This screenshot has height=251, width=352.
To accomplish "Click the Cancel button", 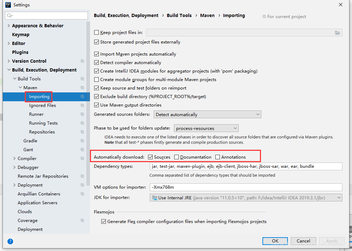I will pyautogui.click(x=303, y=241).
